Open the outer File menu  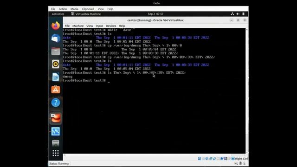pos(53,9)
